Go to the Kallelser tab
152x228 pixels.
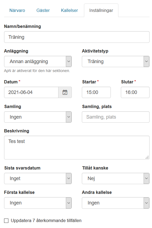(69, 11)
